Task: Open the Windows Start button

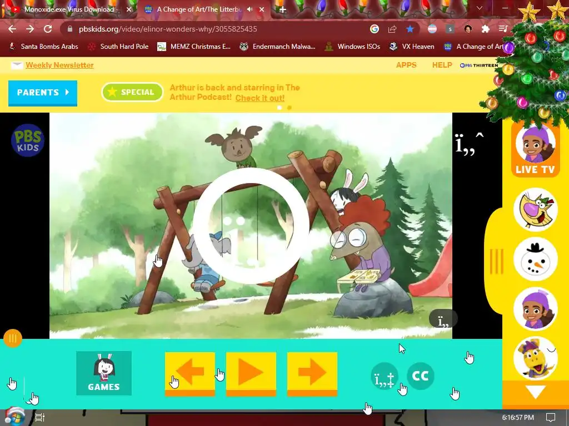Action: click(14, 417)
